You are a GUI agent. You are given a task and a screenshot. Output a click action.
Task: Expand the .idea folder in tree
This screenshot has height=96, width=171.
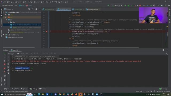pyautogui.click(x=6, y=15)
